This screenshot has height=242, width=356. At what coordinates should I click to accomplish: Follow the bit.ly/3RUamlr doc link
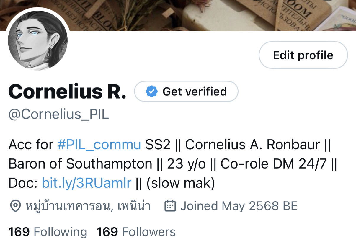tap(86, 183)
